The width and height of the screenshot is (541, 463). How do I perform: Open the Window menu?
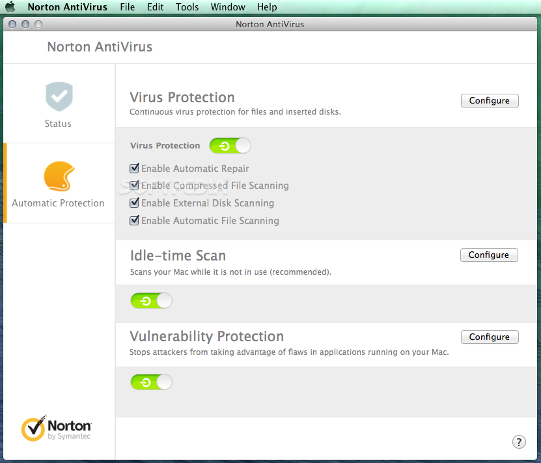click(x=228, y=7)
